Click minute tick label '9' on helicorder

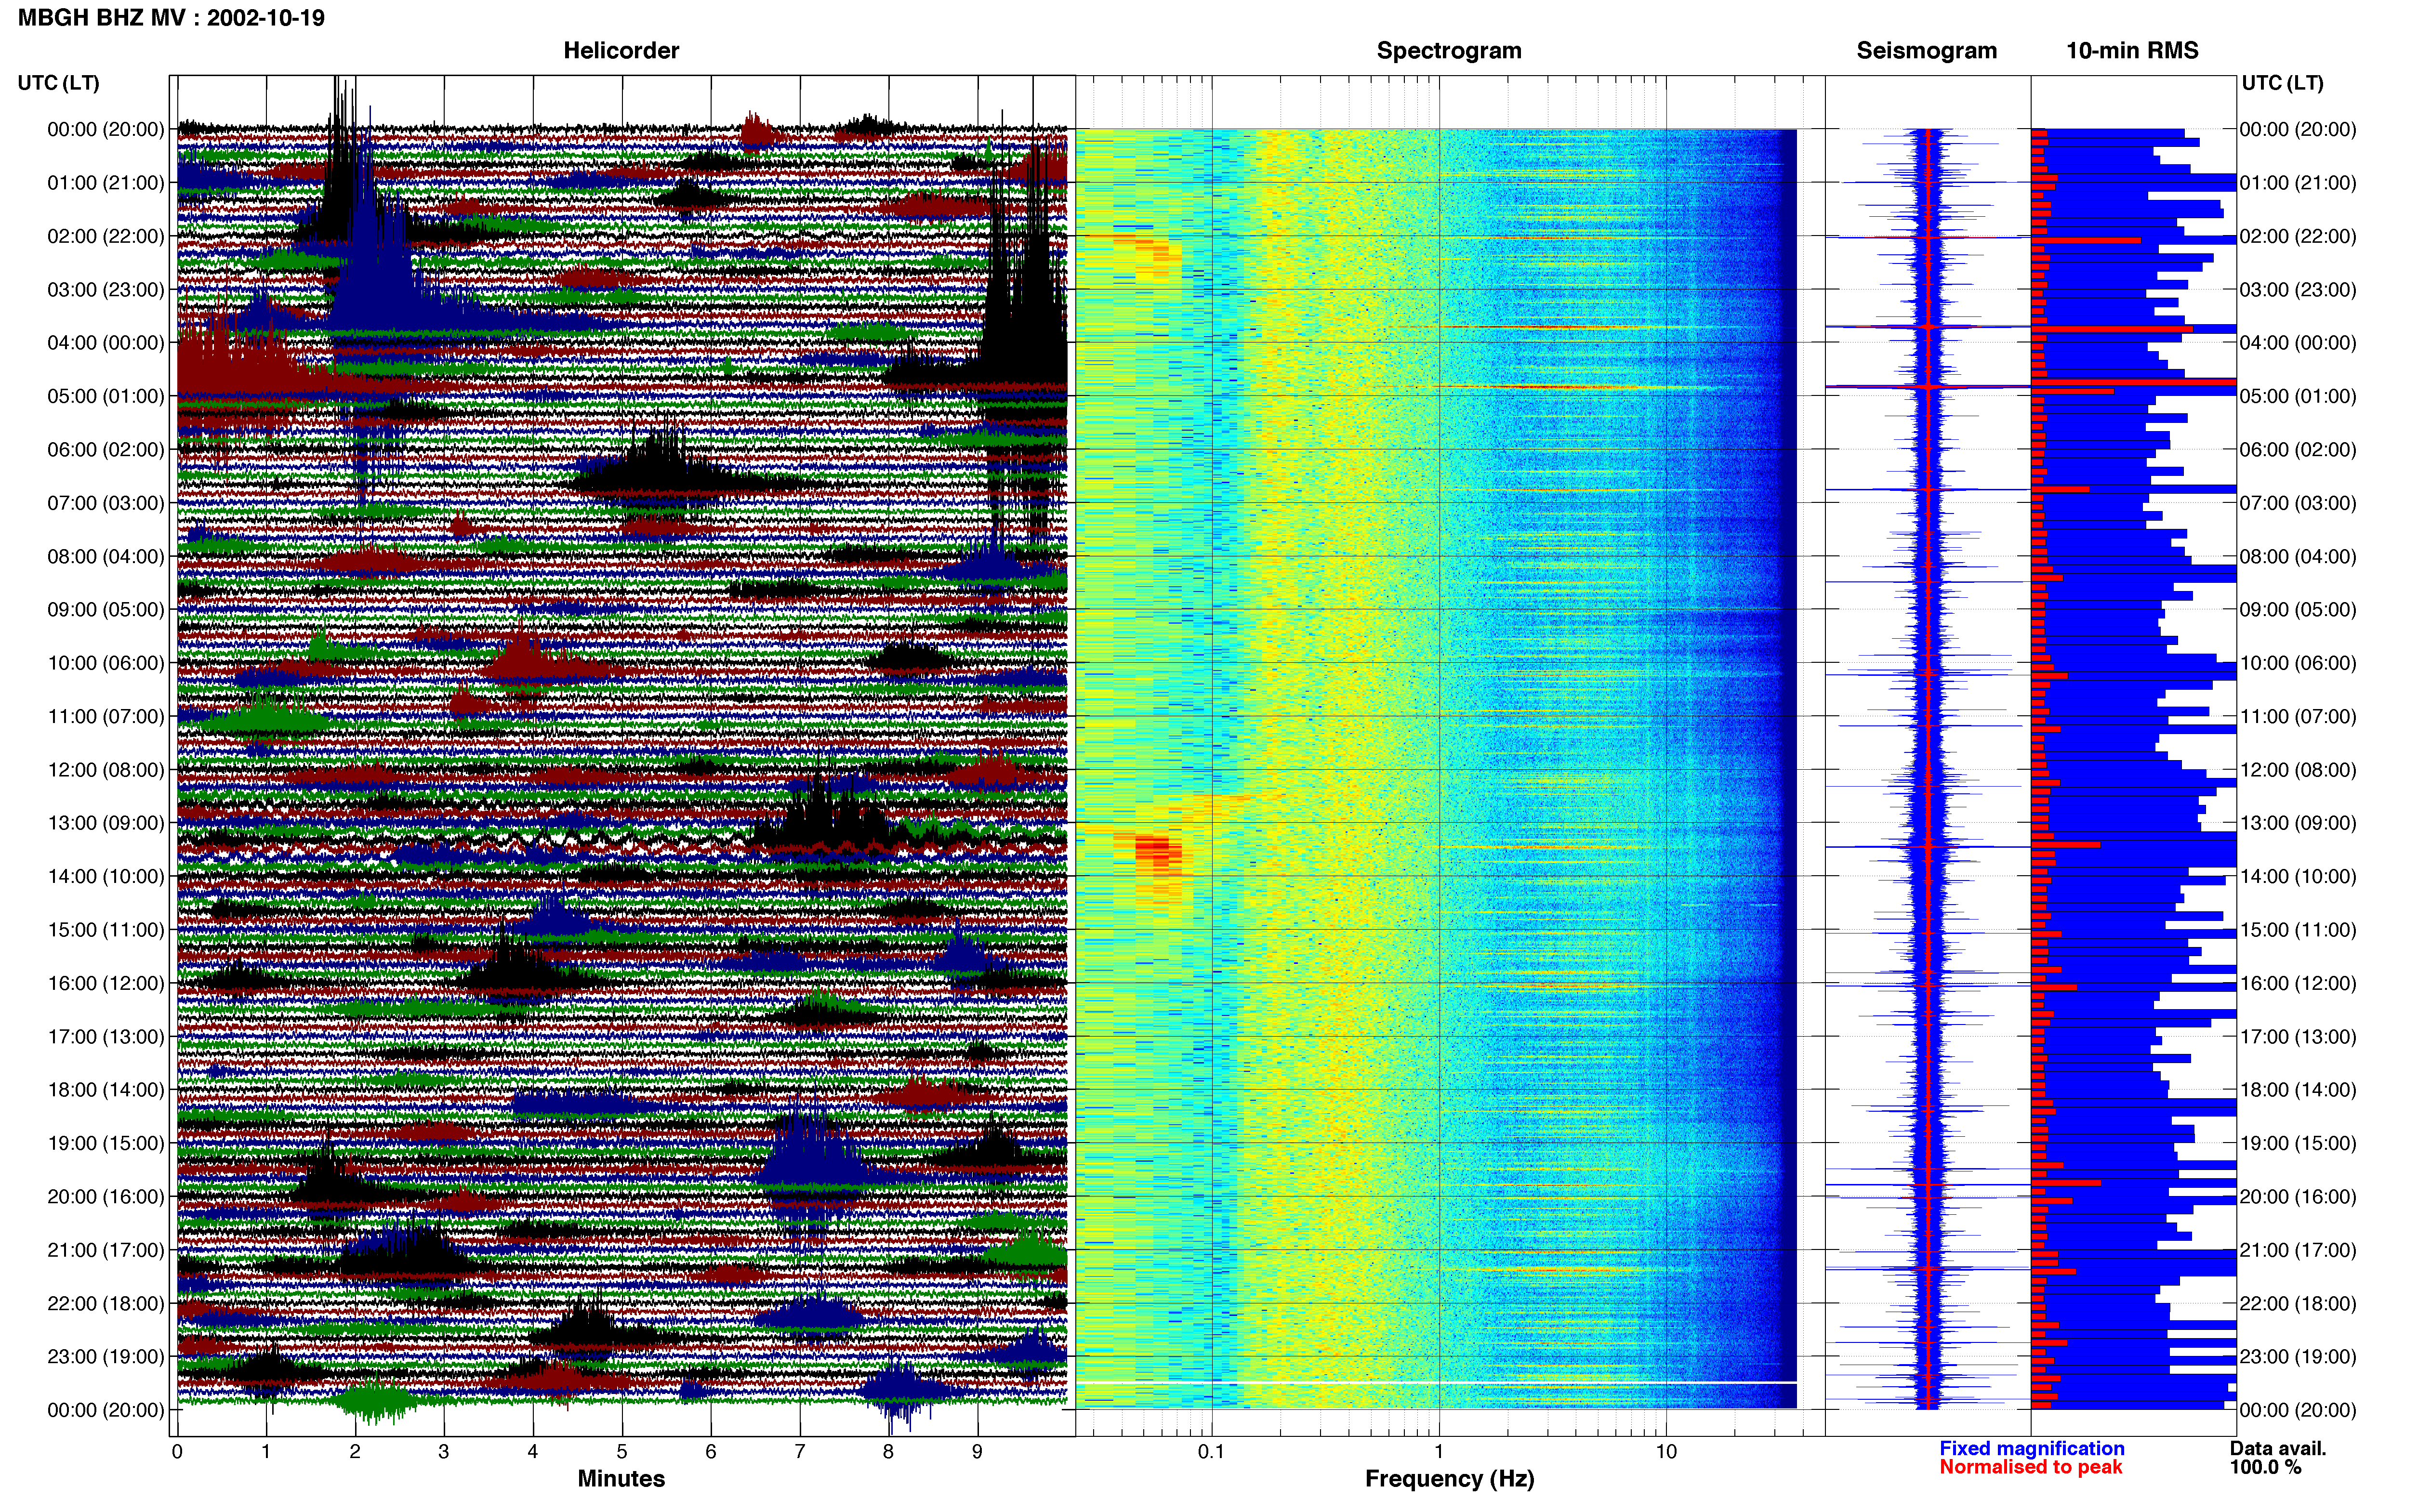click(x=977, y=1452)
